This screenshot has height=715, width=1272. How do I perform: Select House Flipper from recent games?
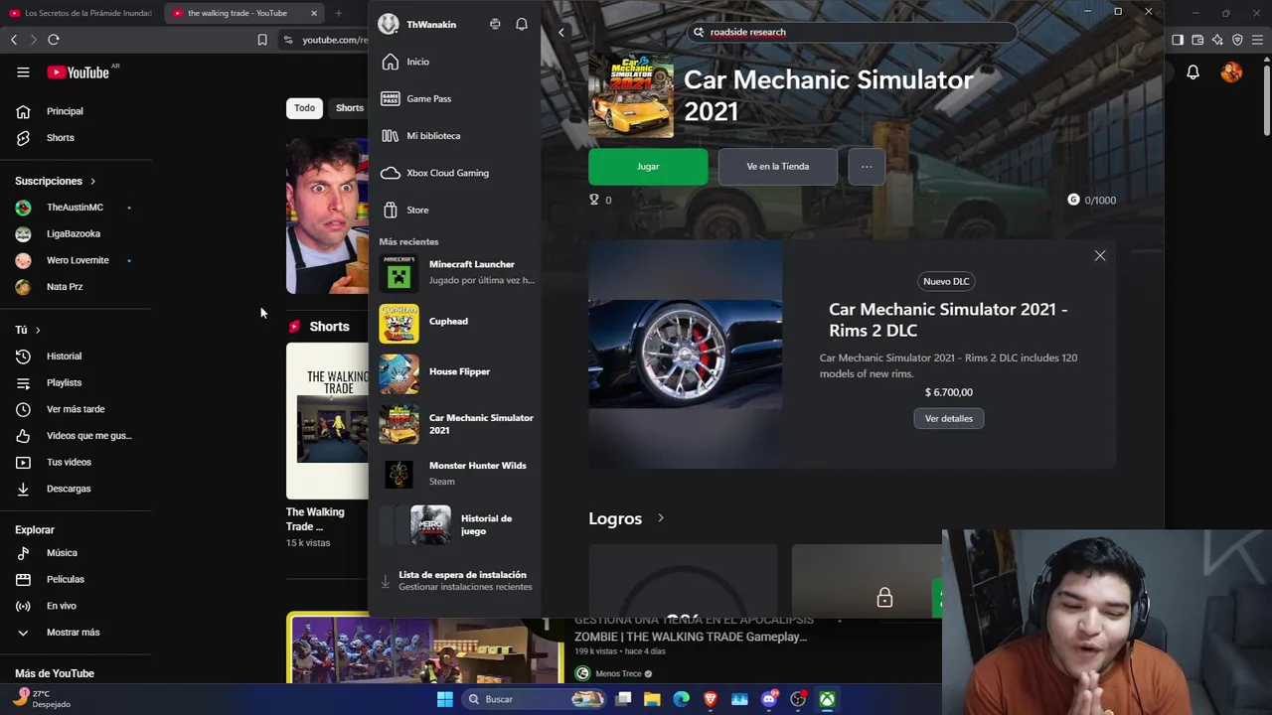456,373
